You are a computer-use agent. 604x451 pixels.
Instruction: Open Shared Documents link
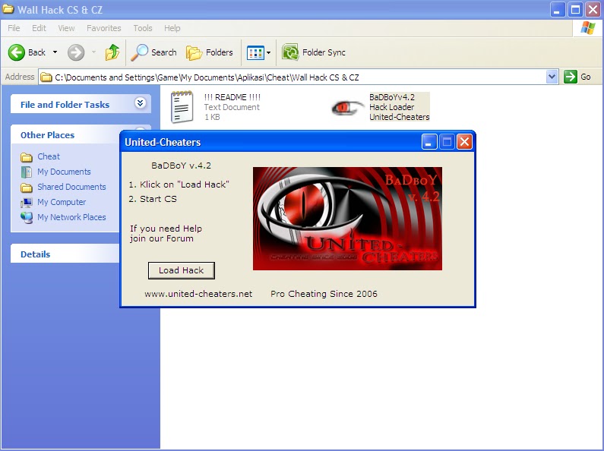point(71,187)
